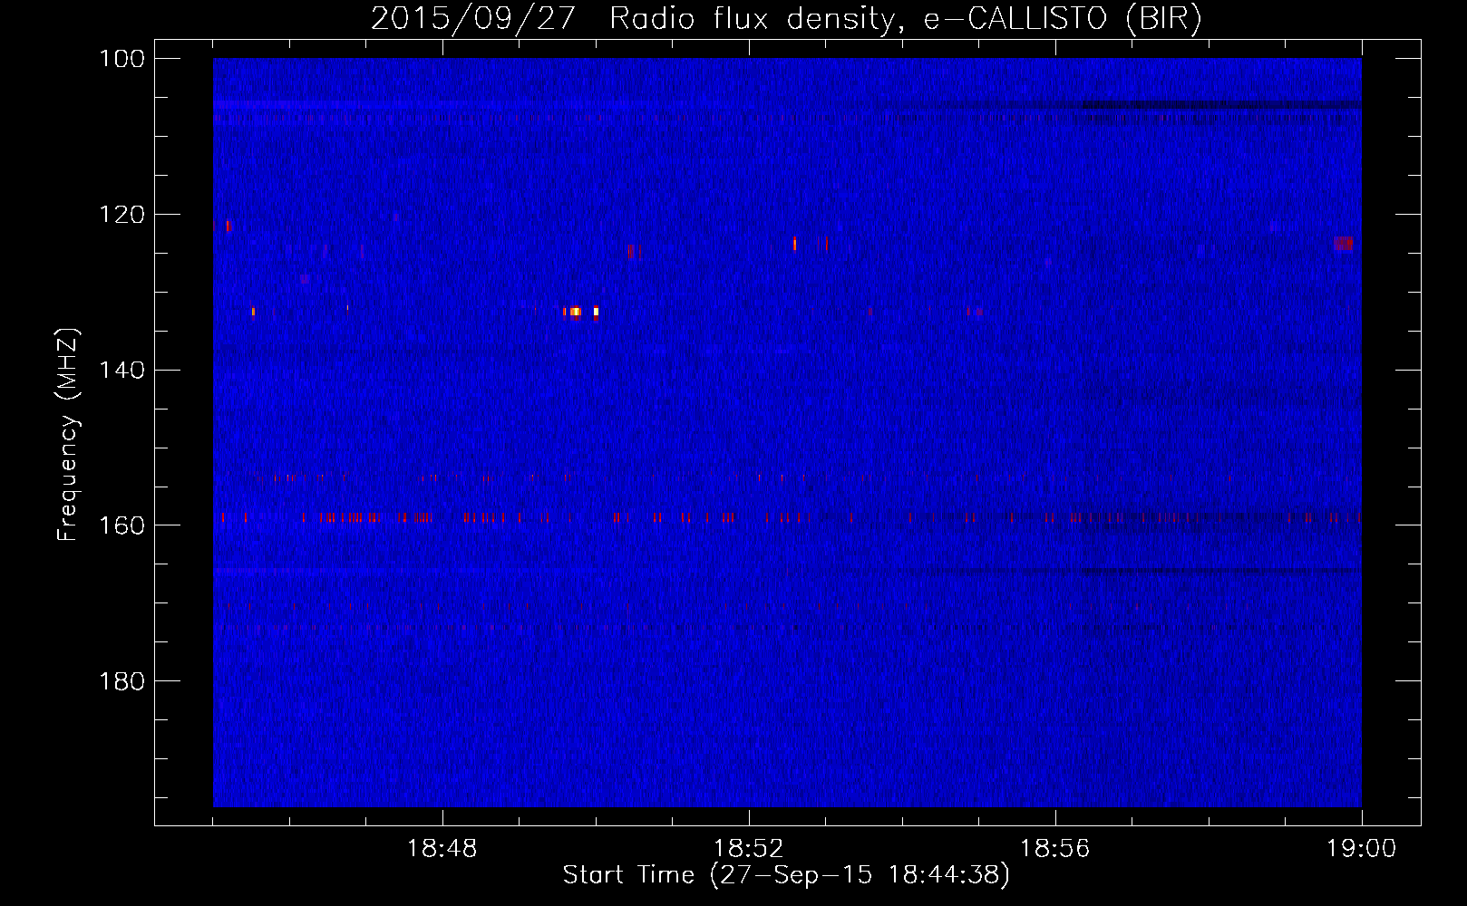Click the 140 frequency tick label
This screenshot has width=1467, height=906.
point(121,371)
